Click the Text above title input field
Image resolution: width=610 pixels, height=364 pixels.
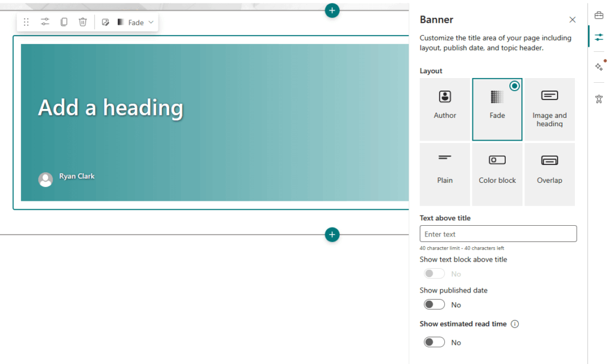click(x=498, y=234)
